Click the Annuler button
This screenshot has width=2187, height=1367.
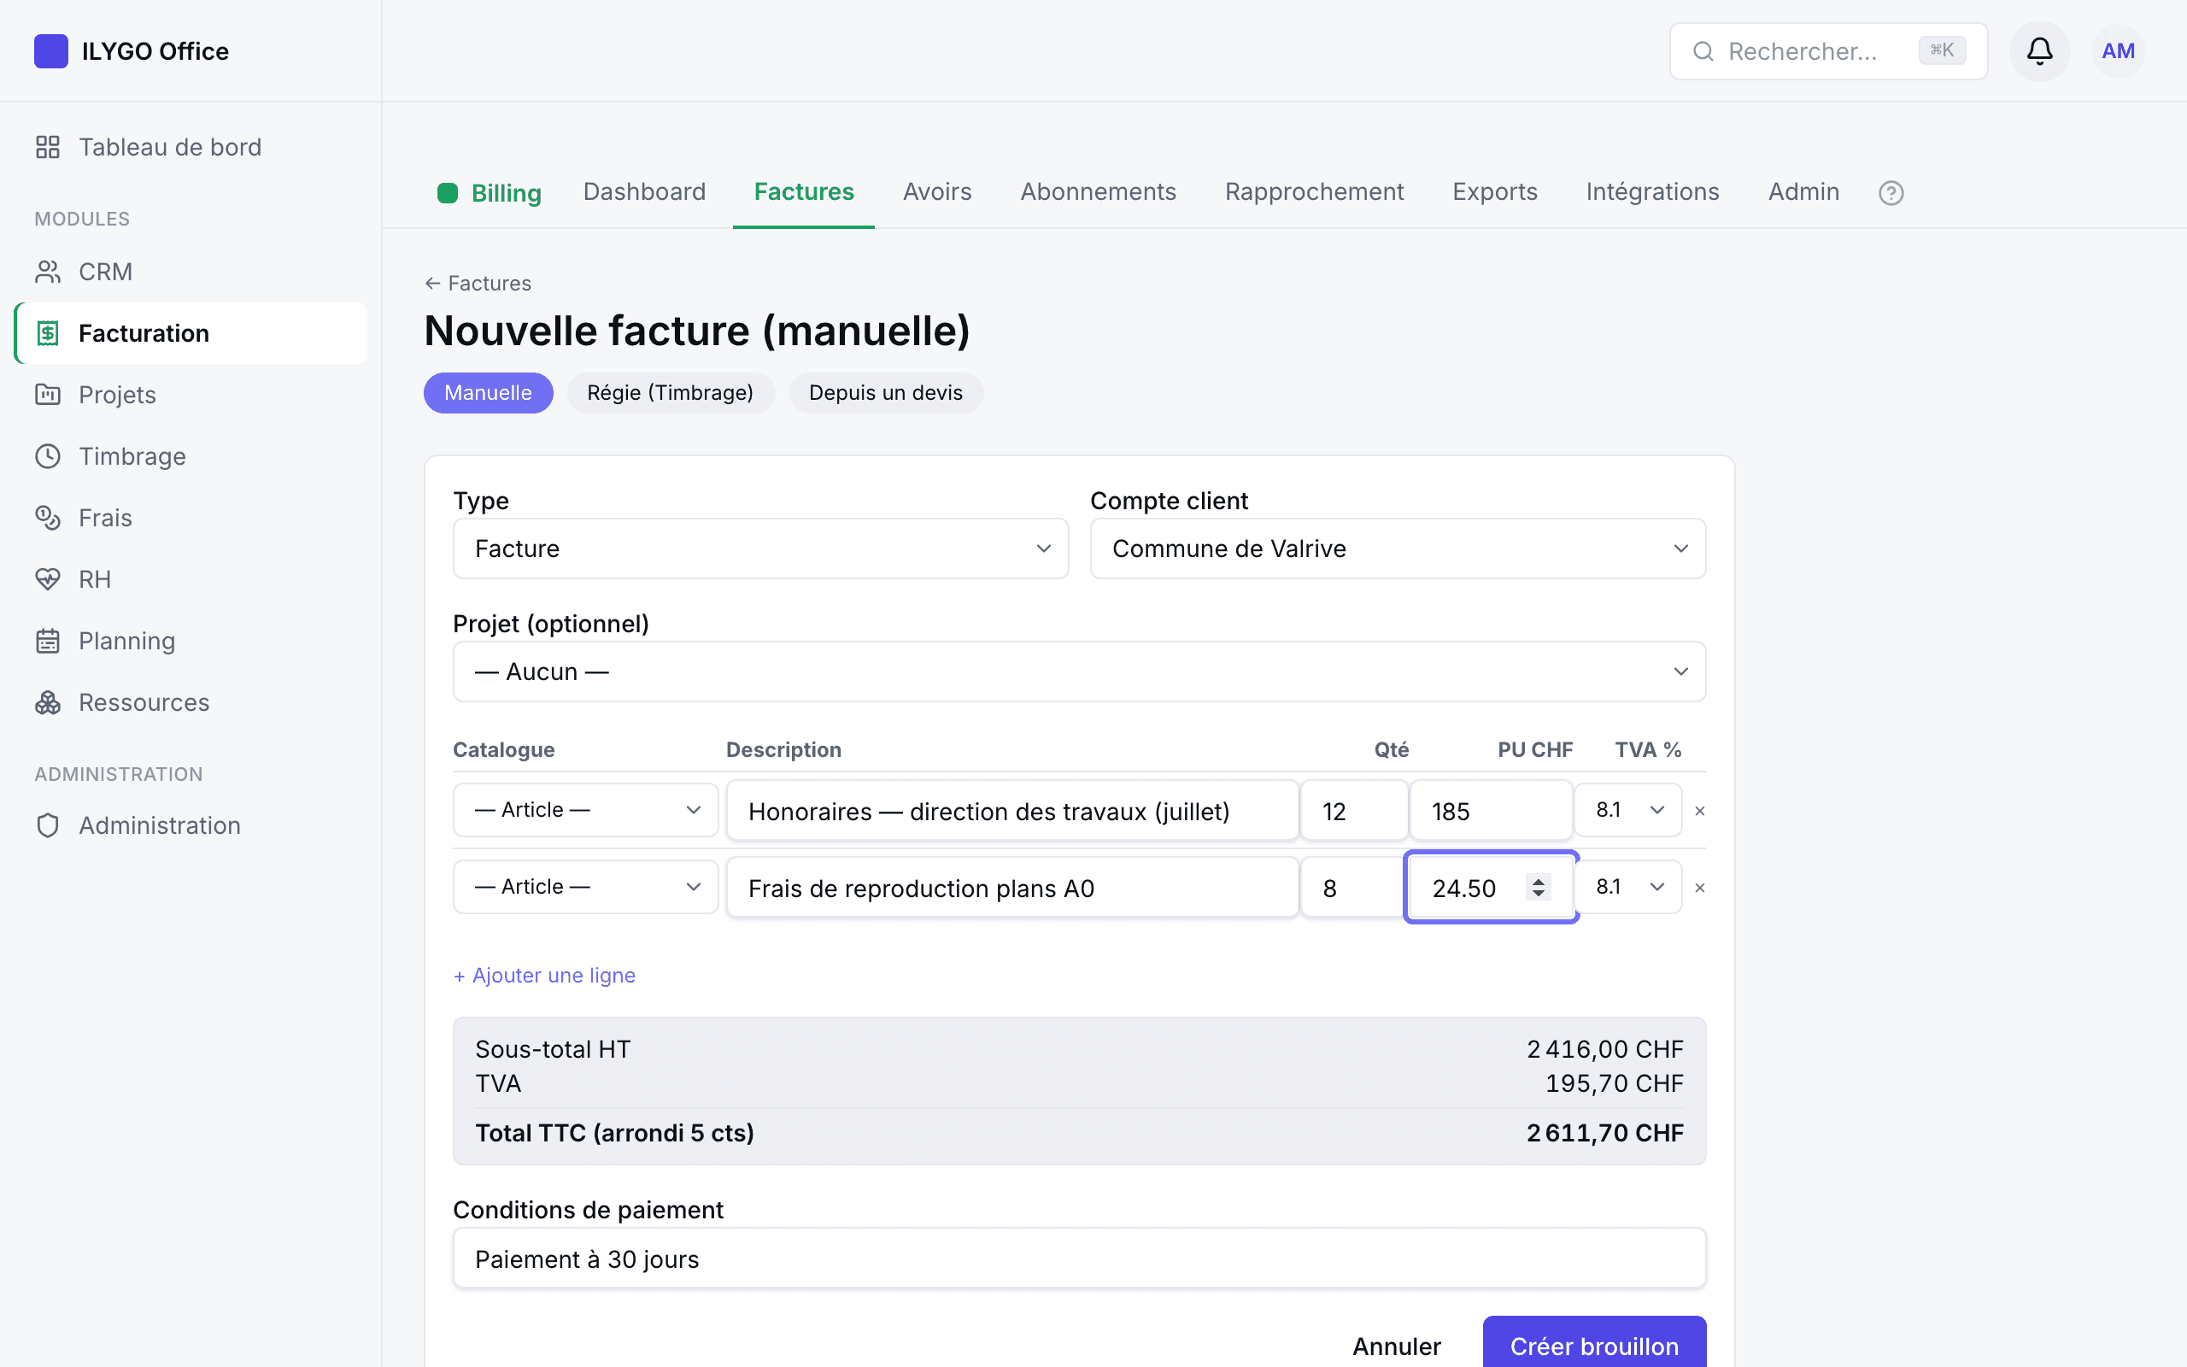[x=1396, y=1346]
